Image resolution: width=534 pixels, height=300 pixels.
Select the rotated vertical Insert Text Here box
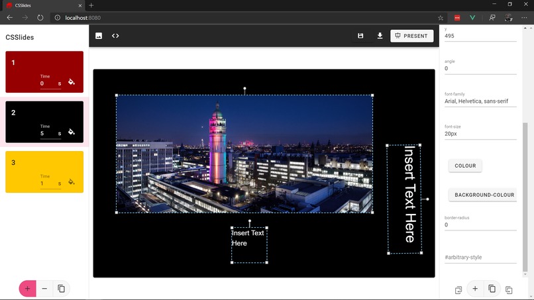click(x=404, y=199)
